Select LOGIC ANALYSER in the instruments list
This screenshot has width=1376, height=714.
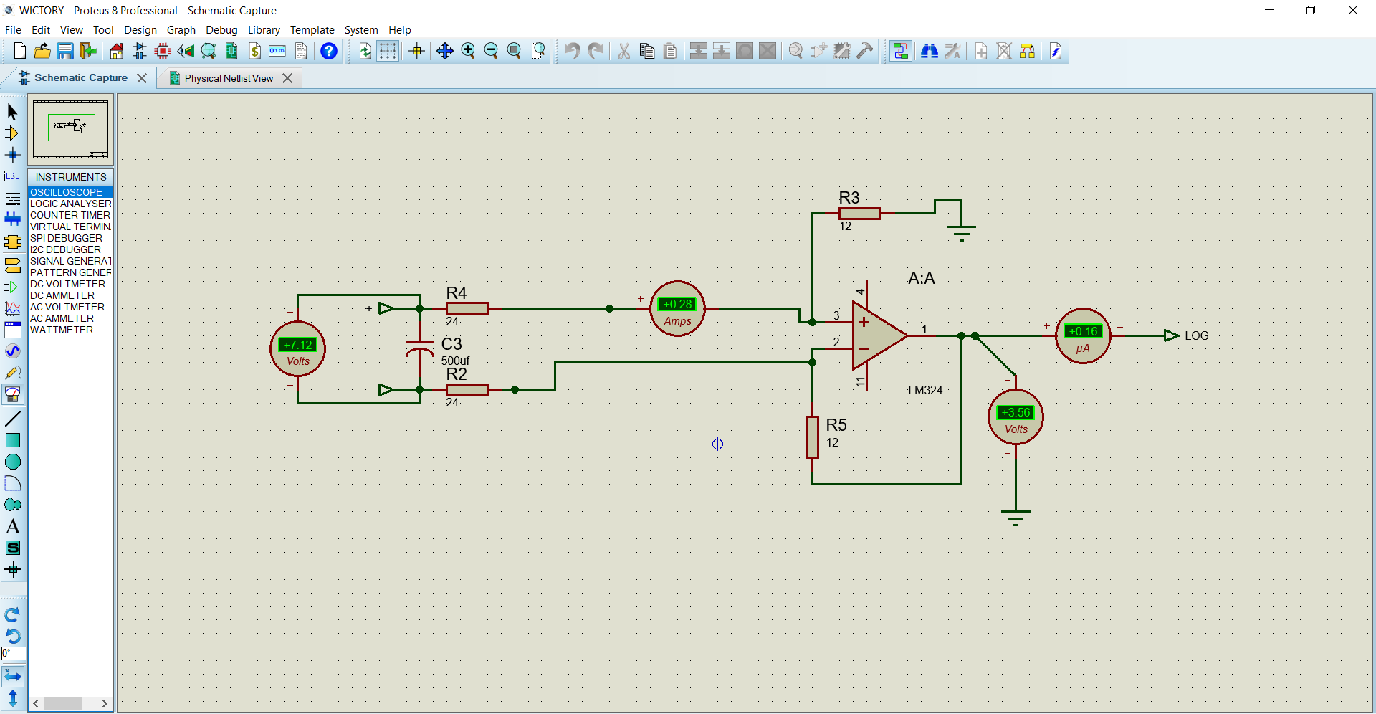(x=70, y=204)
